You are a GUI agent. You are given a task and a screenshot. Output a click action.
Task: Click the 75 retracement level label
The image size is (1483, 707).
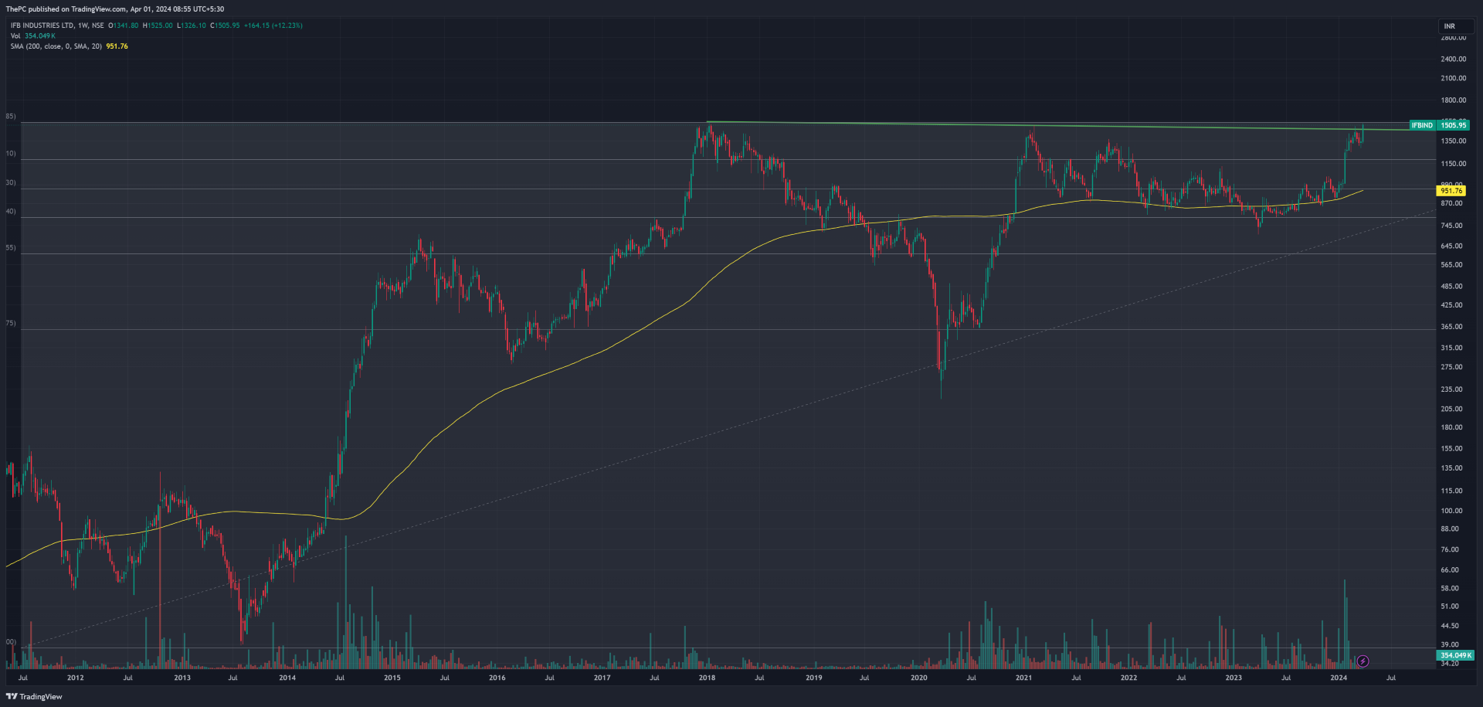pos(11,323)
